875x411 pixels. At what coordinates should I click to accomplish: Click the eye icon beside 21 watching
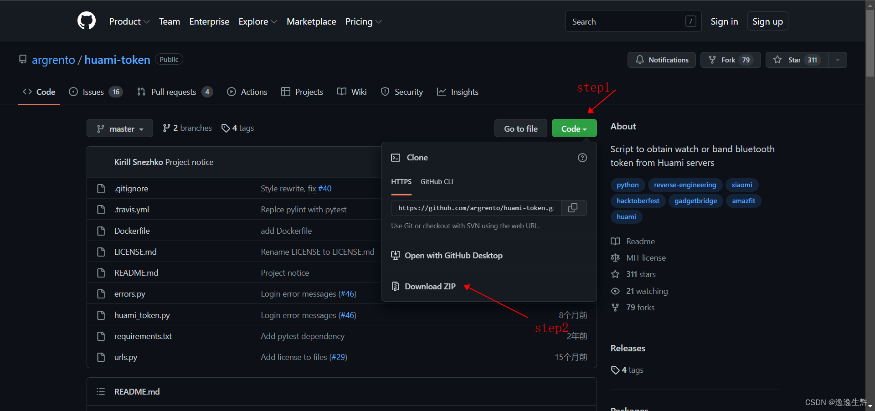pos(615,291)
